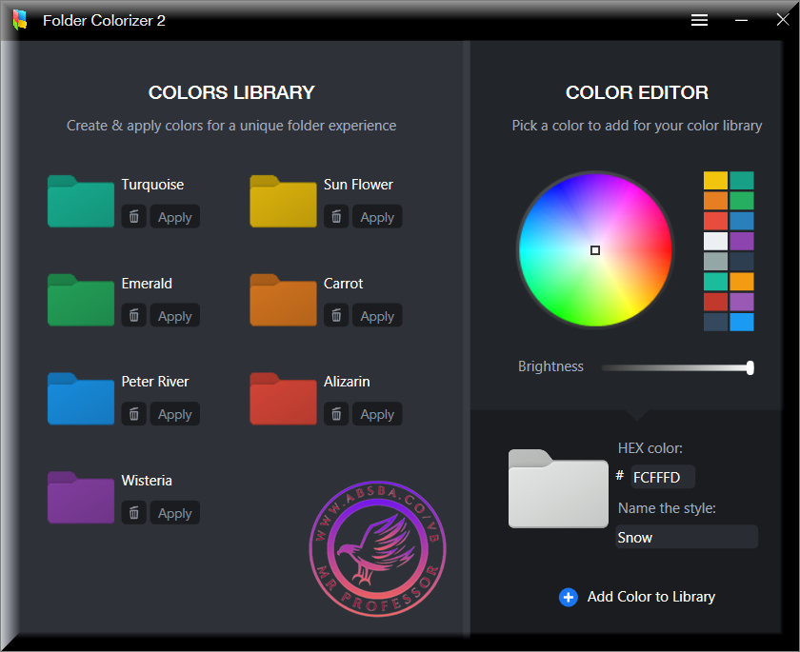The width and height of the screenshot is (800, 652).
Task: Delete the Emerald color with trash icon
Action: (133, 316)
